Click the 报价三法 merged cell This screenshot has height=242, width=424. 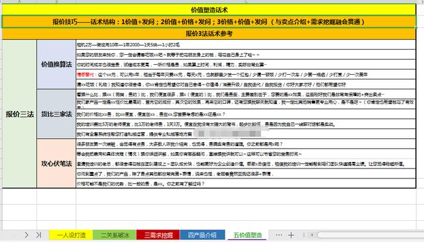click(19, 114)
